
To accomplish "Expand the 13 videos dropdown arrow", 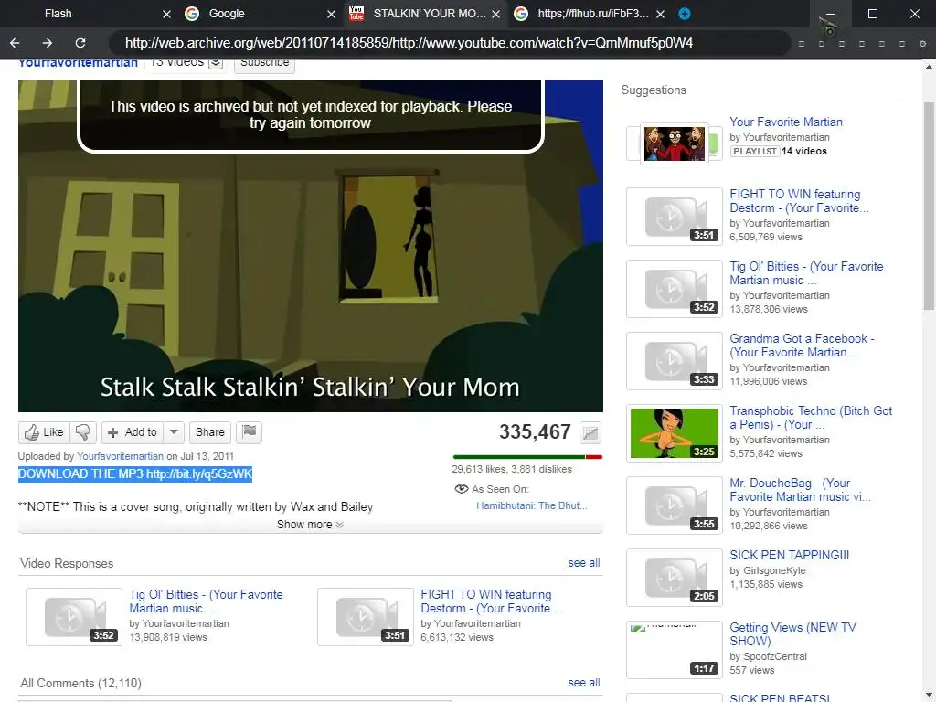I will 216,63.
